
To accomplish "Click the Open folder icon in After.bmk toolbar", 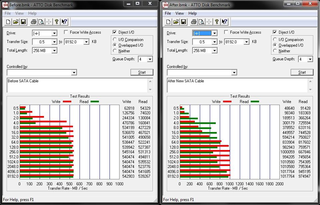I will tap(176, 22).
